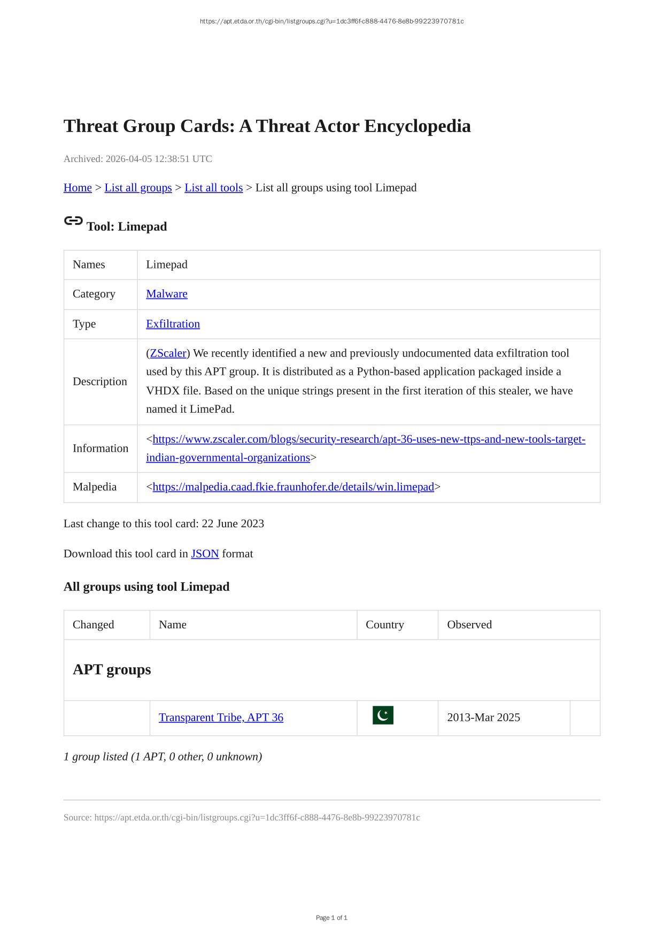The height and width of the screenshot is (939, 664).
Task: Download the tool card via JSON link
Action: click(x=205, y=553)
